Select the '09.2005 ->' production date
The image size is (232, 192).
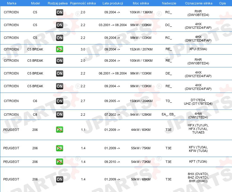pyautogui.click(x=112, y=101)
